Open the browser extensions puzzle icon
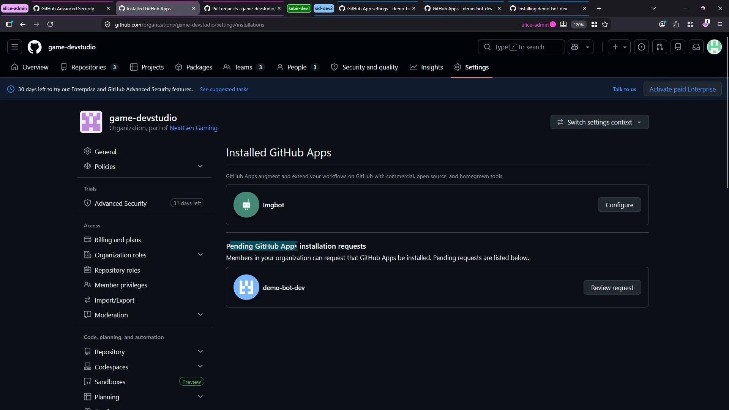The height and width of the screenshot is (410, 729). (676, 24)
